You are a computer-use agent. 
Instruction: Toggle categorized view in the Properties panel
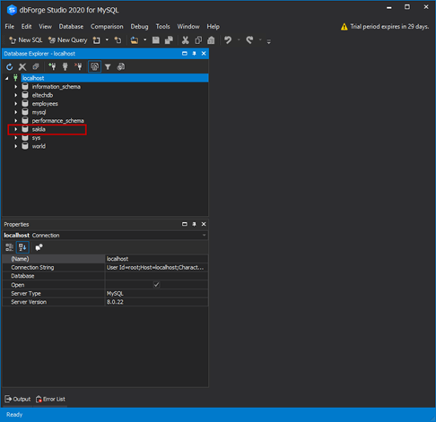pyautogui.click(x=9, y=247)
